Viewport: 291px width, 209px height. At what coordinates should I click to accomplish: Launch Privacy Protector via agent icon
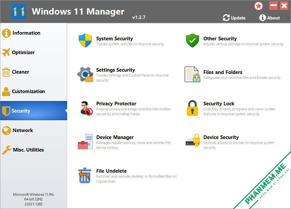coord(87,108)
